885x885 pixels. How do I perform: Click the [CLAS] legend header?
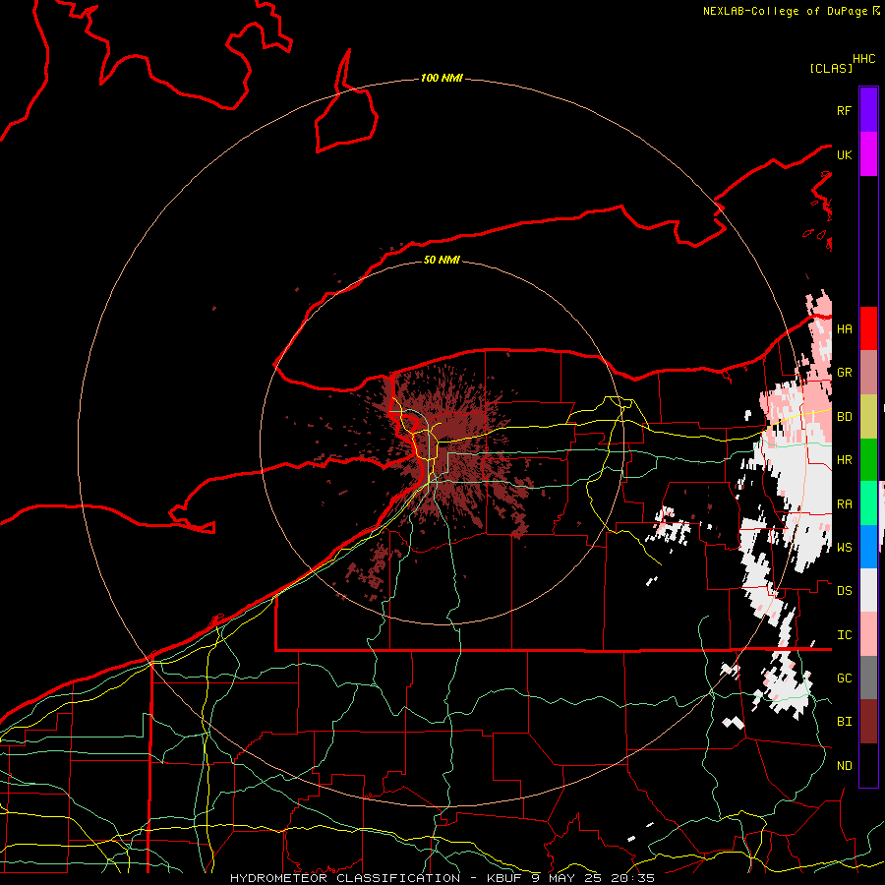(x=831, y=68)
